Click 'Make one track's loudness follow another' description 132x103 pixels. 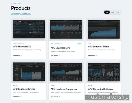[x=63, y=51]
